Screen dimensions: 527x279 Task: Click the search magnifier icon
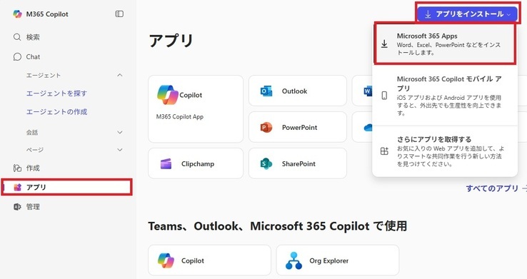pos(17,37)
